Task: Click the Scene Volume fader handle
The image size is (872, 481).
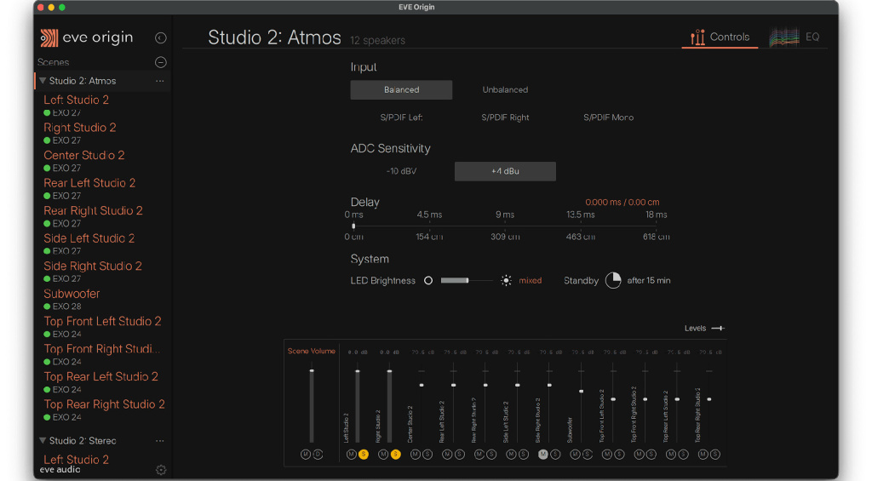Action: [x=312, y=371]
